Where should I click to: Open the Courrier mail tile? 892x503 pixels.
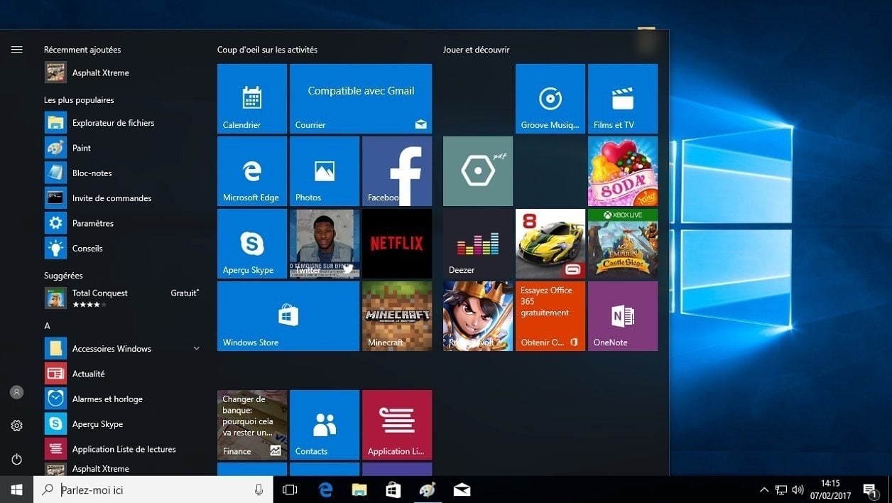(x=361, y=99)
